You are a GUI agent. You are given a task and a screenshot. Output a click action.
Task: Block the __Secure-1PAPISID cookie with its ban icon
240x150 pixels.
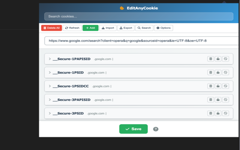coord(225,59)
